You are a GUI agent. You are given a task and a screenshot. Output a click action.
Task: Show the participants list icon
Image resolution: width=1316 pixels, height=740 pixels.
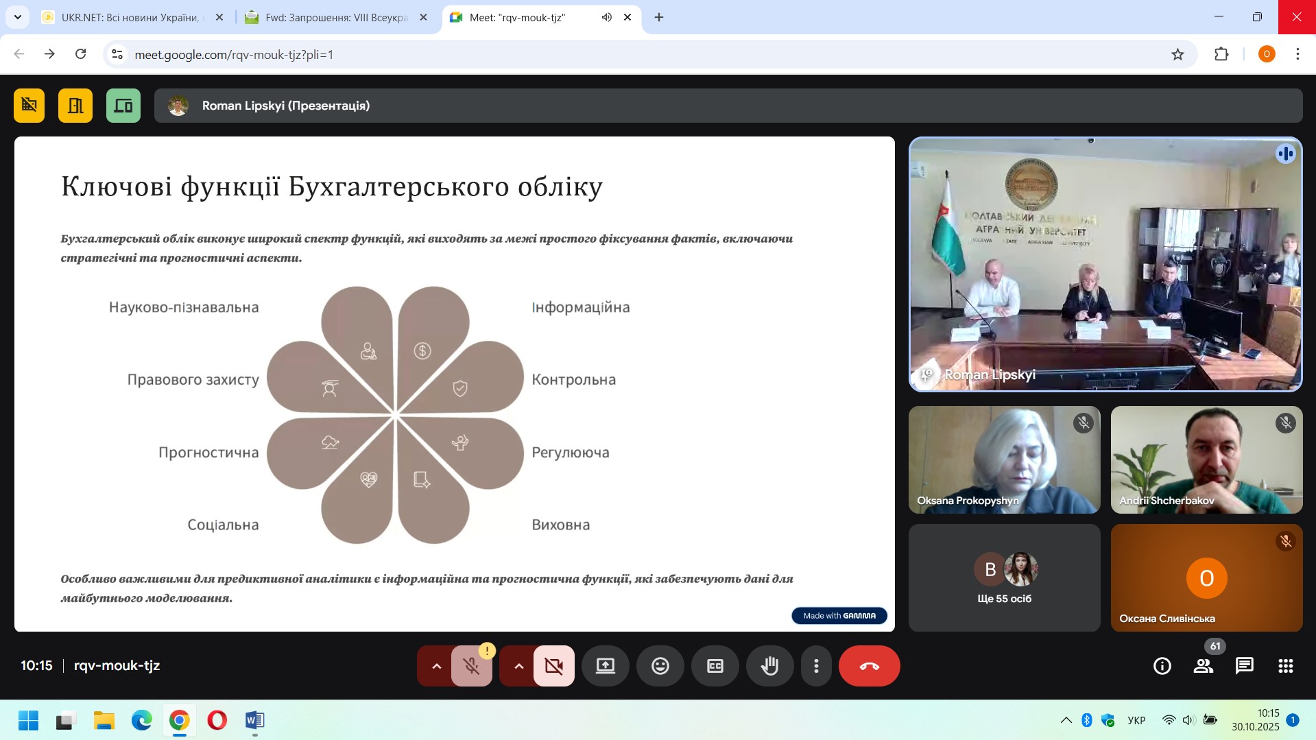click(x=1203, y=665)
